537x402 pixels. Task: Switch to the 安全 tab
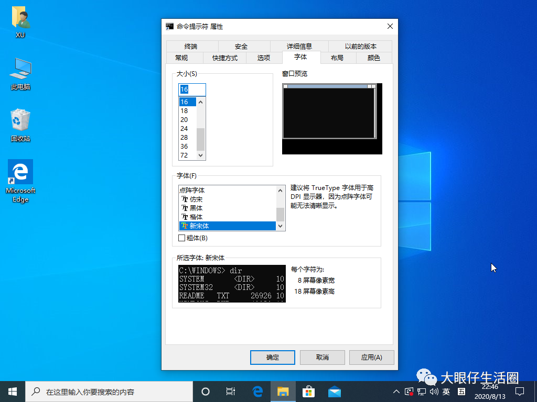click(241, 46)
